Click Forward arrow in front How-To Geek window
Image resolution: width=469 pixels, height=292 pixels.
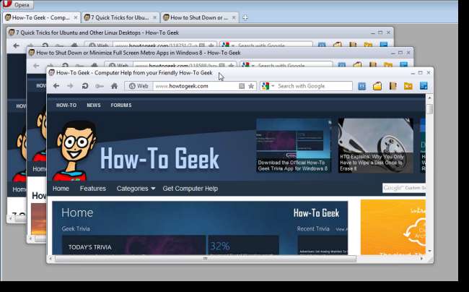point(70,86)
